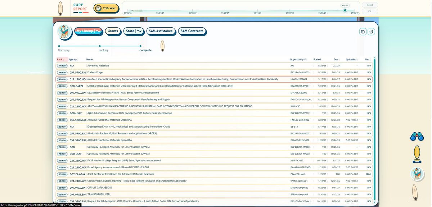The height and width of the screenshot is (207, 432).
Task: Sort by the Uploaded column header
Action: pos(352,59)
